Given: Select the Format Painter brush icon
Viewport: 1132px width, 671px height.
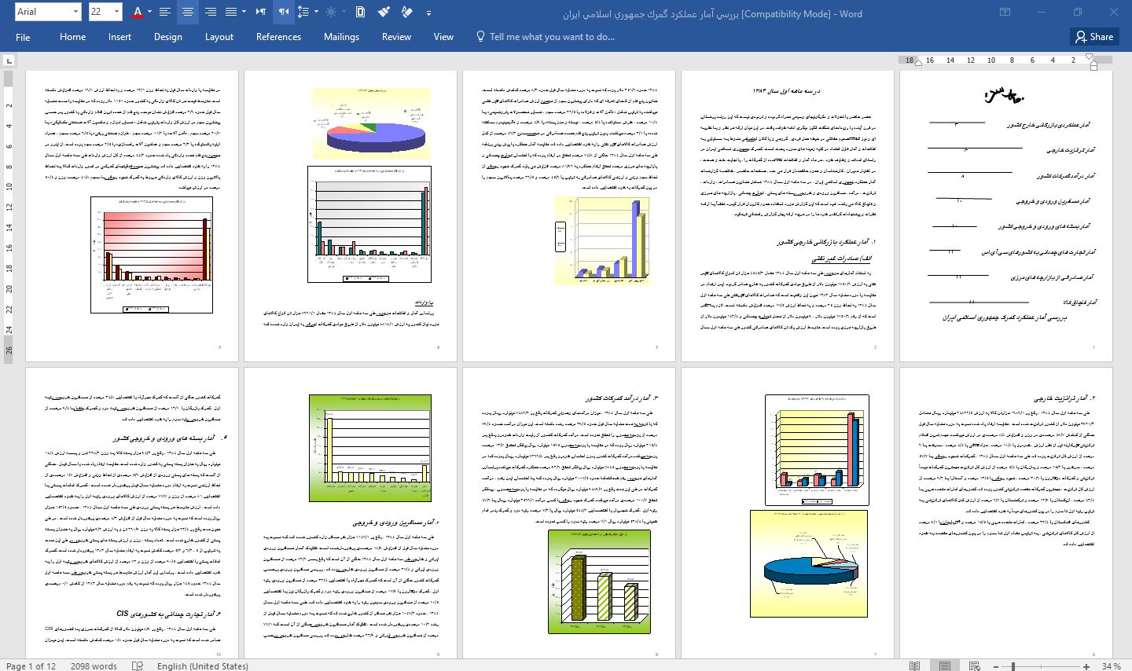Looking at the screenshot, I should pos(384,12).
